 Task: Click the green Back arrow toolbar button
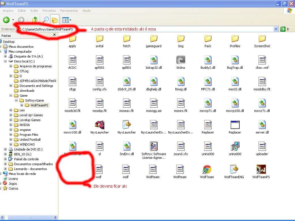[x=6, y=20]
